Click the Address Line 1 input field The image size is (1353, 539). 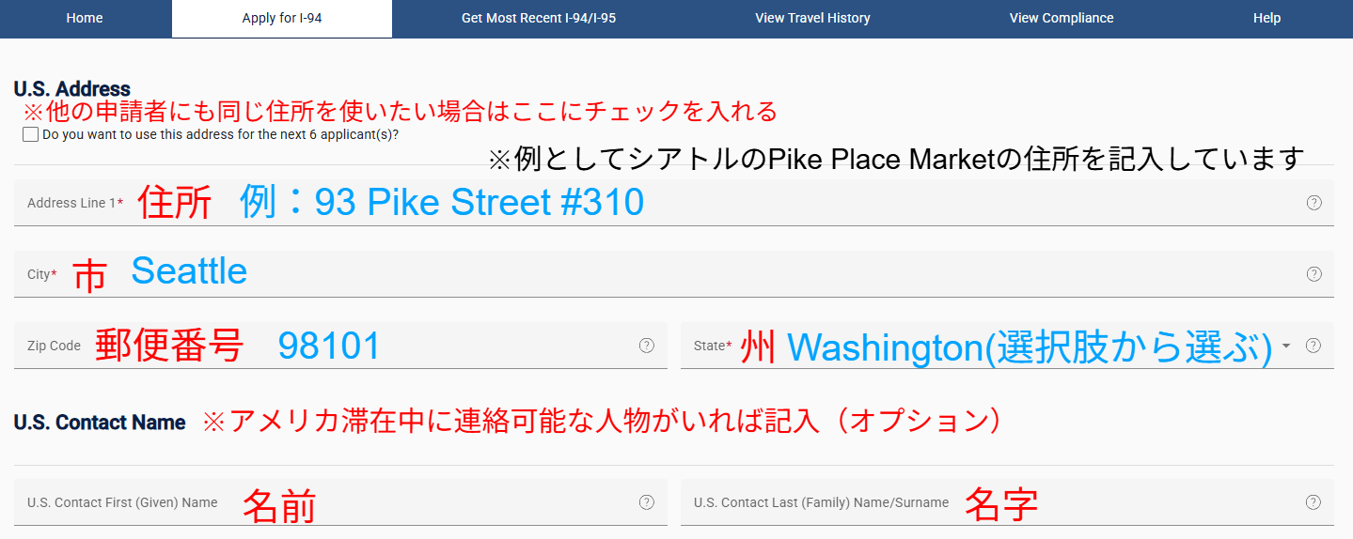click(674, 203)
